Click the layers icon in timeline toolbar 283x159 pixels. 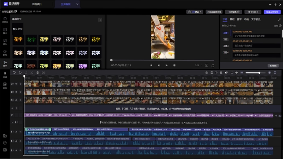[207, 73]
